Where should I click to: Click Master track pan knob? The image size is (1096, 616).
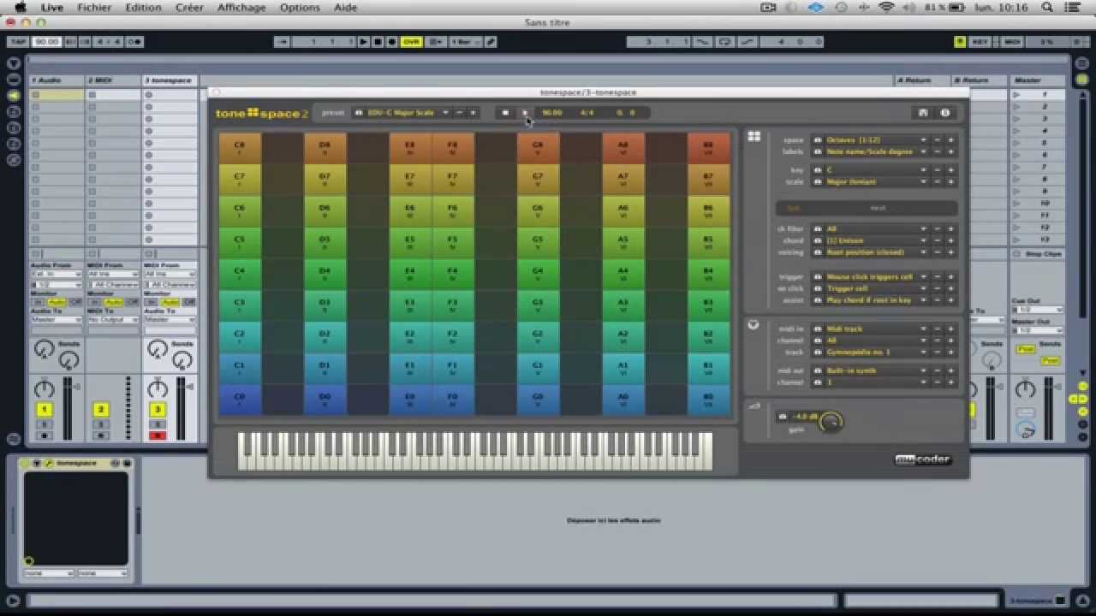(1025, 389)
